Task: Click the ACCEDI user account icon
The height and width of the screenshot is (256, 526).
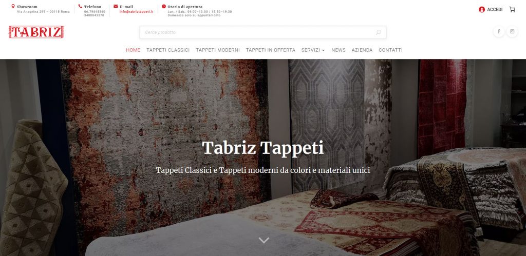Action: coord(482,9)
